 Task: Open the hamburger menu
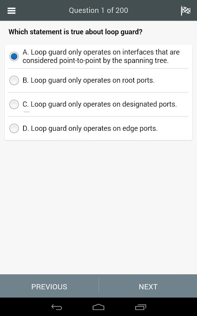click(12, 11)
